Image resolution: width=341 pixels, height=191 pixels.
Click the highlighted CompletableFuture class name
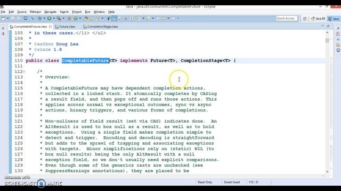(x=85, y=60)
